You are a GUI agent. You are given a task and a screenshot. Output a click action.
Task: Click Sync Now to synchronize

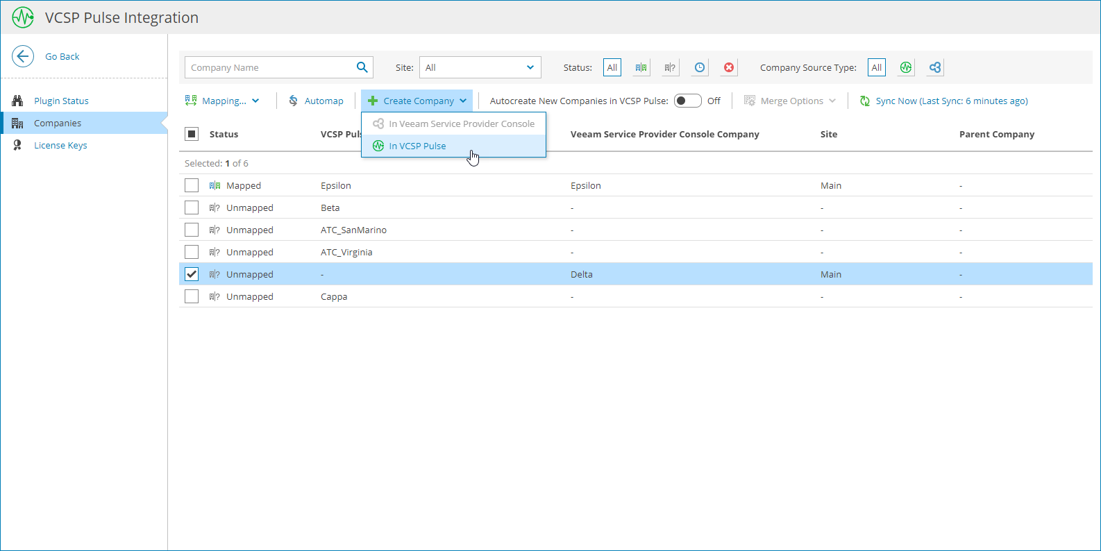tap(943, 101)
